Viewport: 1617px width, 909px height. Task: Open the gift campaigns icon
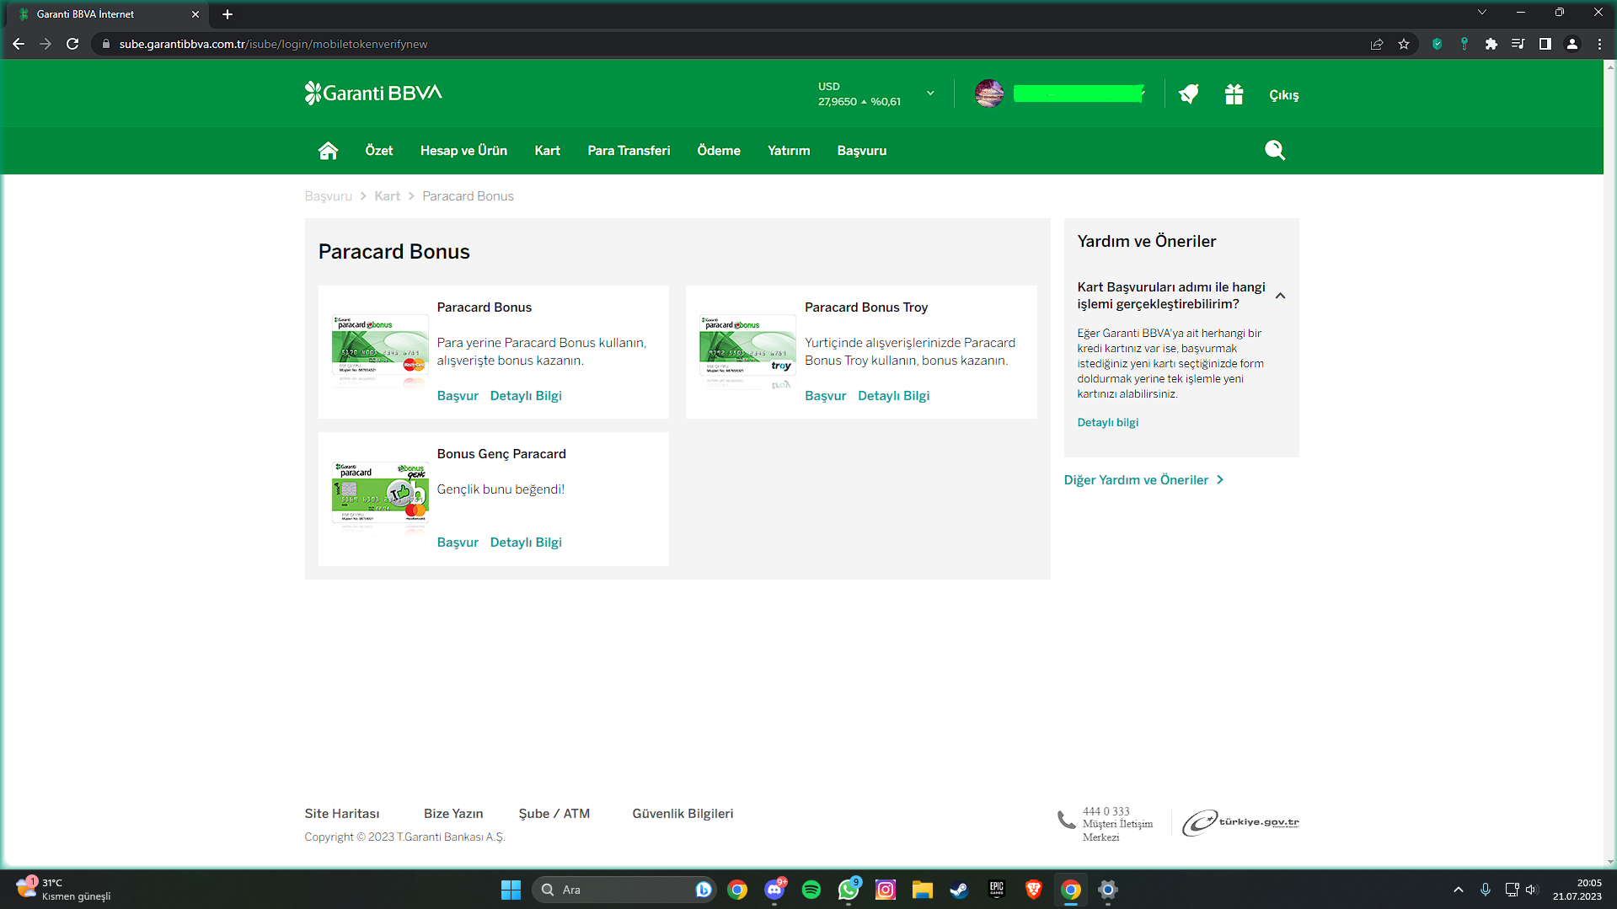tap(1234, 94)
